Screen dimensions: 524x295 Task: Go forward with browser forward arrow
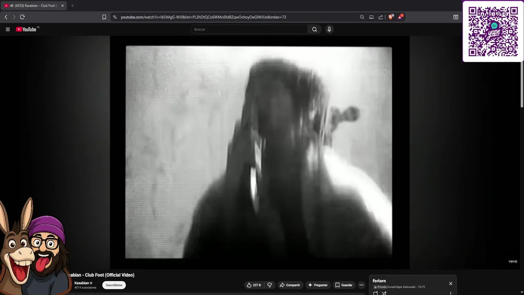pos(14,17)
